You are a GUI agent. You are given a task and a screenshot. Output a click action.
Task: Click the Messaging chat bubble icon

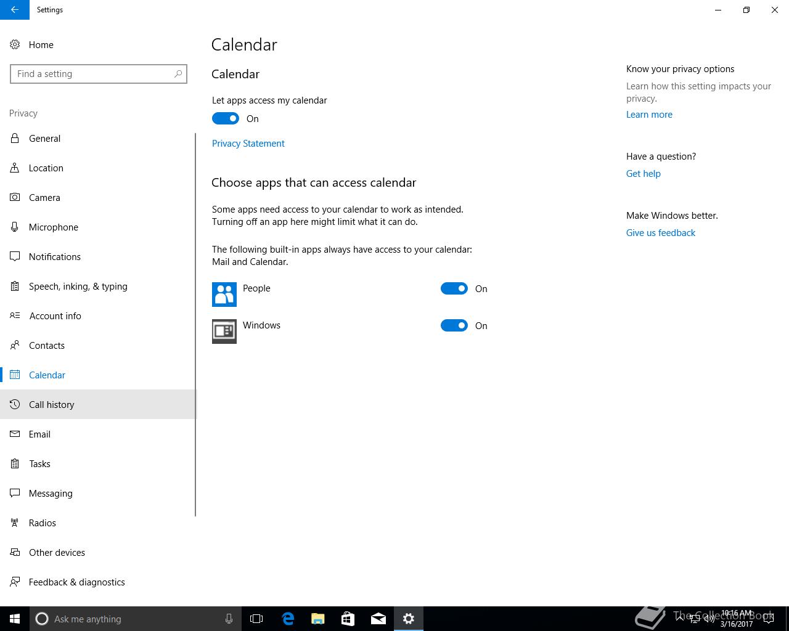tap(15, 493)
